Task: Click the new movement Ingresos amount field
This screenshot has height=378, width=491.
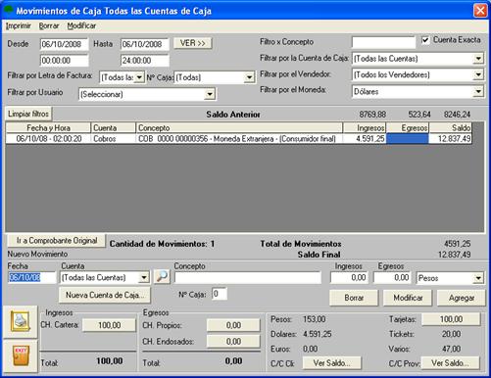Action: [349, 278]
